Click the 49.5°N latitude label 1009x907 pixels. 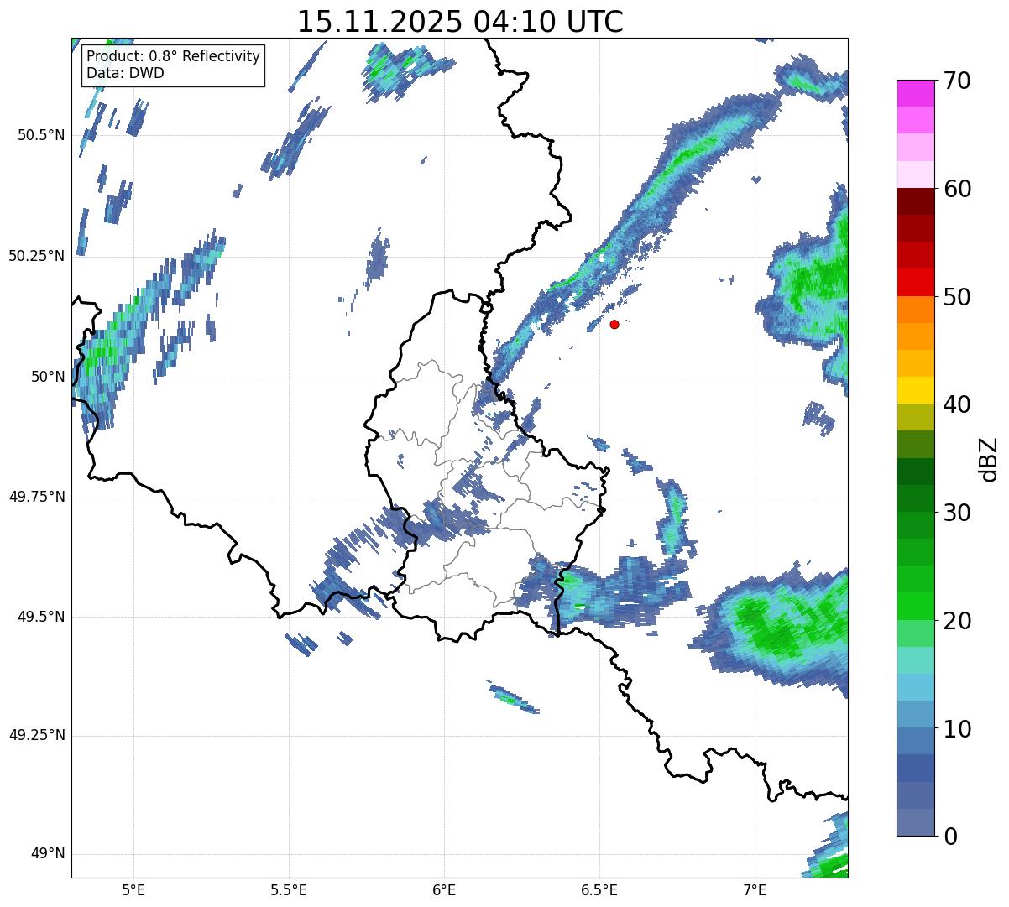pyautogui.click(x=38, y=617)
